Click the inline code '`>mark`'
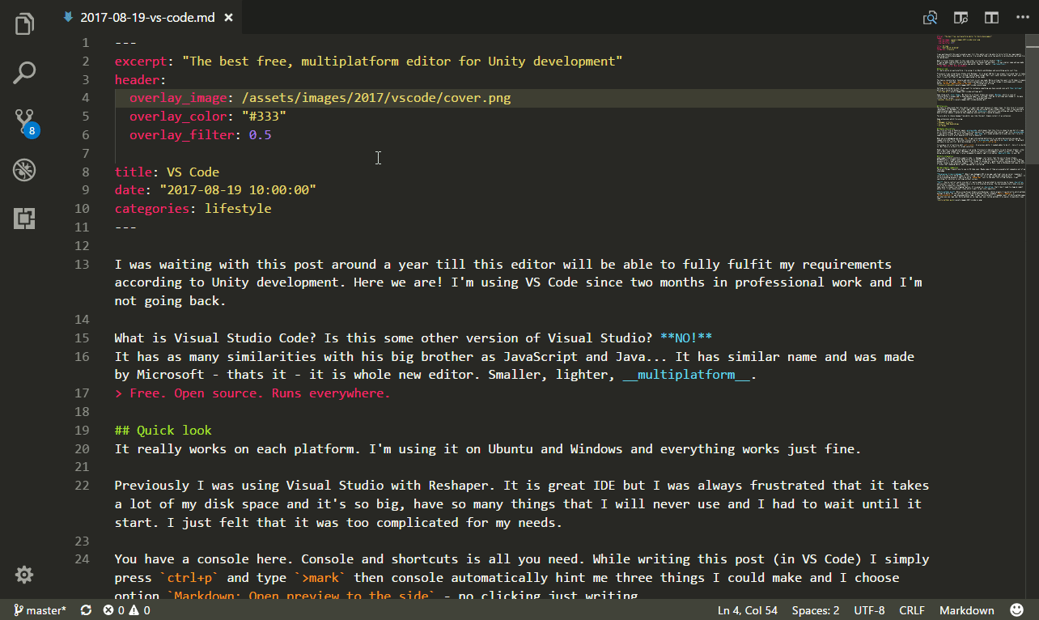Image resolution: width=1039 pixels, height=620 pixels. click(320, 578)
